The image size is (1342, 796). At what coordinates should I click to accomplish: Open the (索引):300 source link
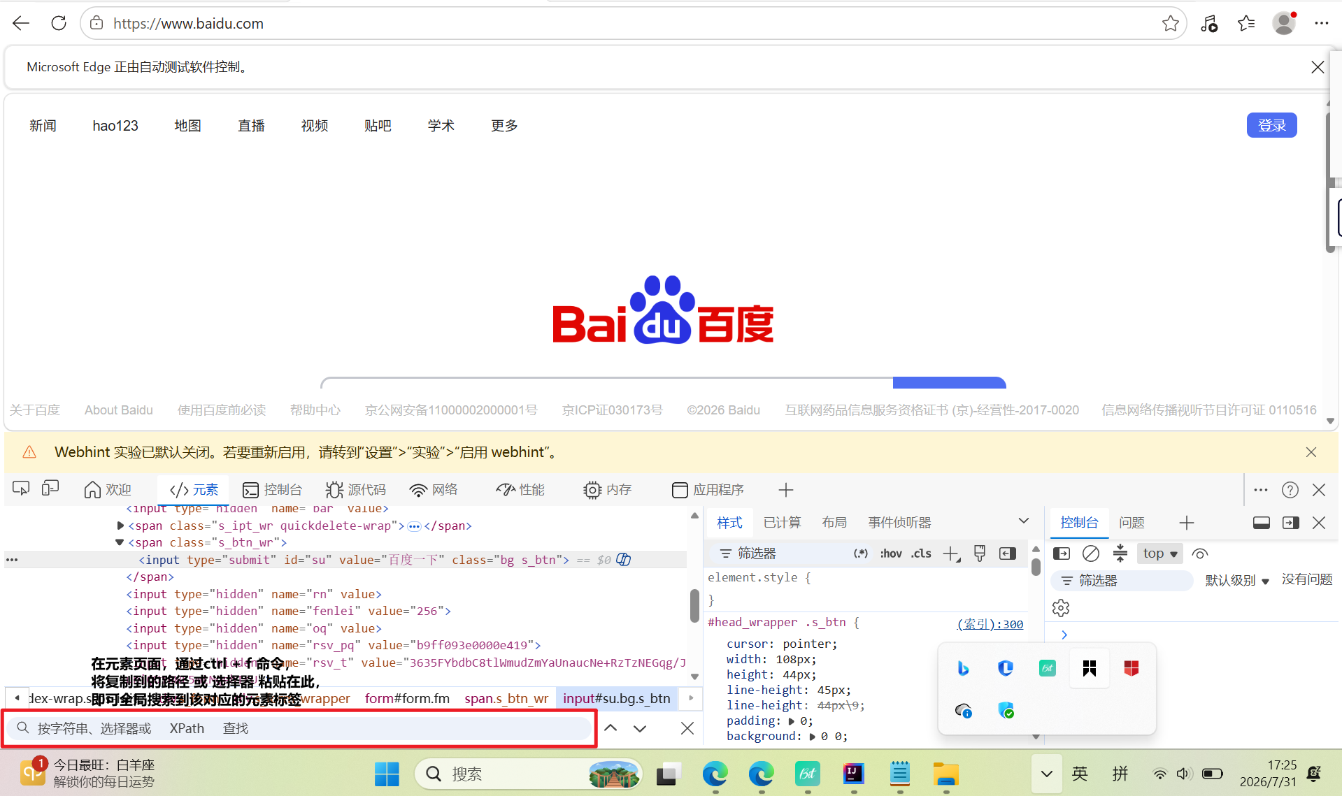[x=990, y=624]
